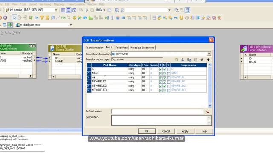273x153 pixels.
Task: Click the red validate checkmark icon
Action: pos(208,112)
